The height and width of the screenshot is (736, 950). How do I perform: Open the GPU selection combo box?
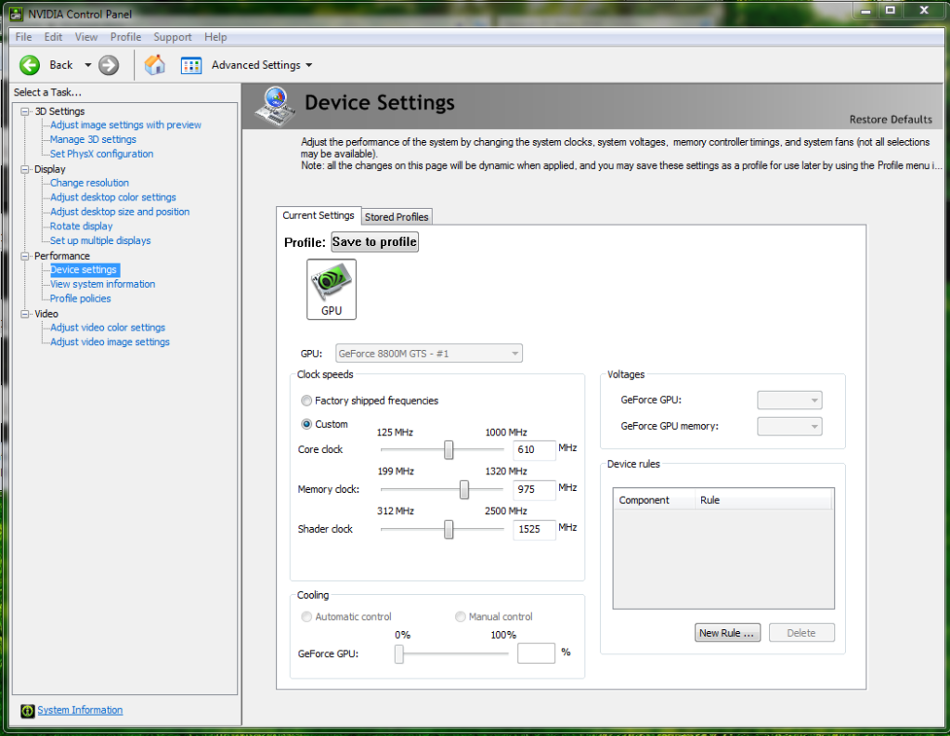[429, 354]
